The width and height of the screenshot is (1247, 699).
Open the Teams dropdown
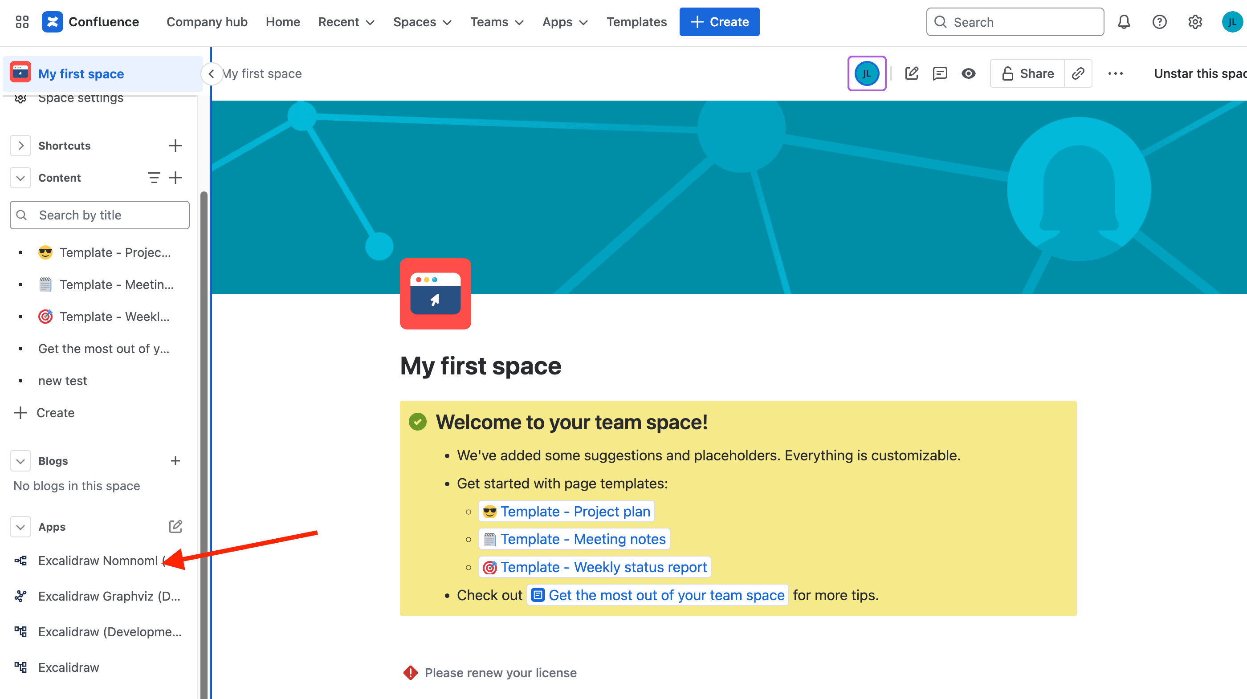[497, 22]
